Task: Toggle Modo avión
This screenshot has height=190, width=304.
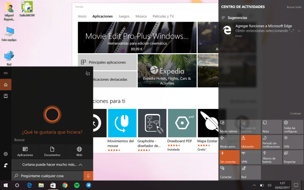Action: [x=230, y=142]
